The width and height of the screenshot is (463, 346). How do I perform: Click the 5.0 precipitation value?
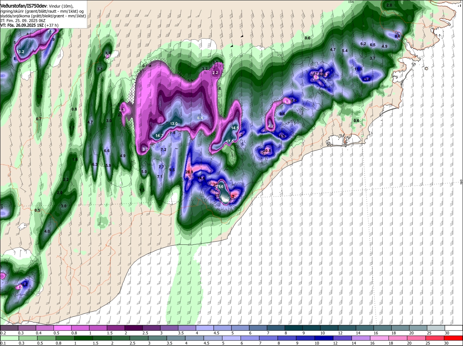pos(144,172)
